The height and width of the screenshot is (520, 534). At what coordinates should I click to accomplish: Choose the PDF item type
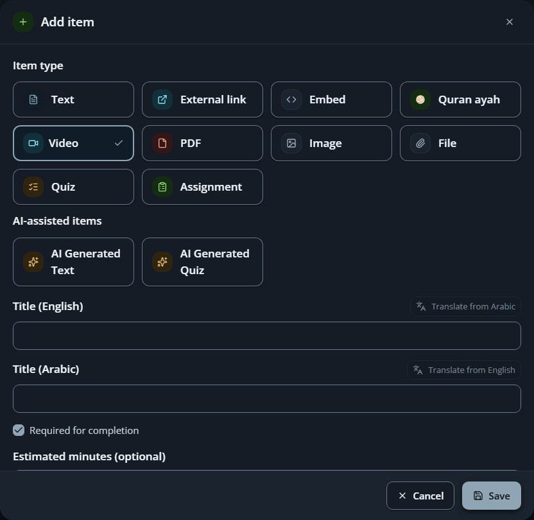point(202,143)
